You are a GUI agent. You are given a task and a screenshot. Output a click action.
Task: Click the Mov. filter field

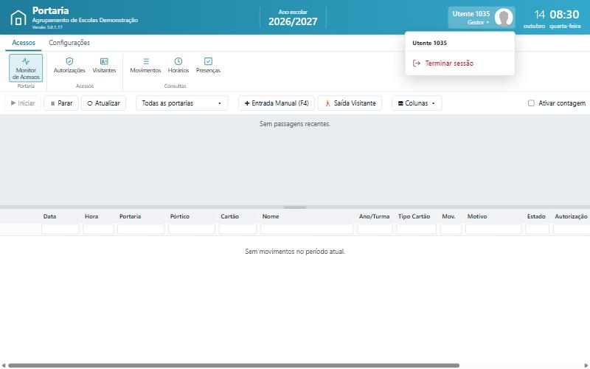451,229
